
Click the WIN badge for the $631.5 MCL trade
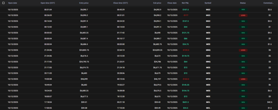click(x=243, y=102)
